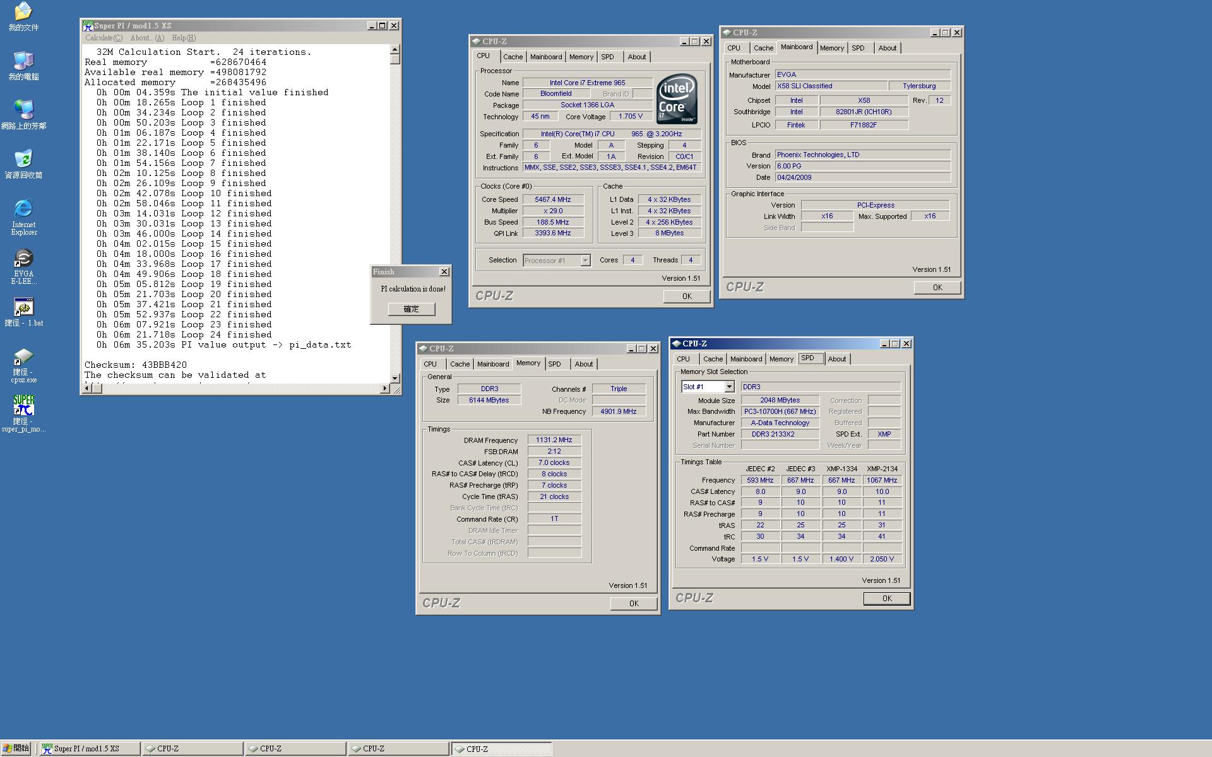Open the My Computer desktop icon
1212x757 pixels.
click(x=23, y=66)
